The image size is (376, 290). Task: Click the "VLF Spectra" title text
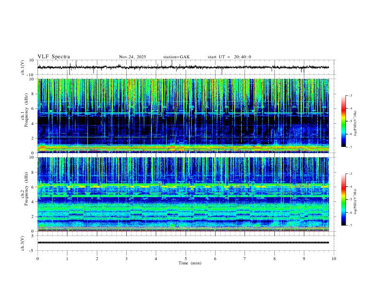[x=54, y=57]
